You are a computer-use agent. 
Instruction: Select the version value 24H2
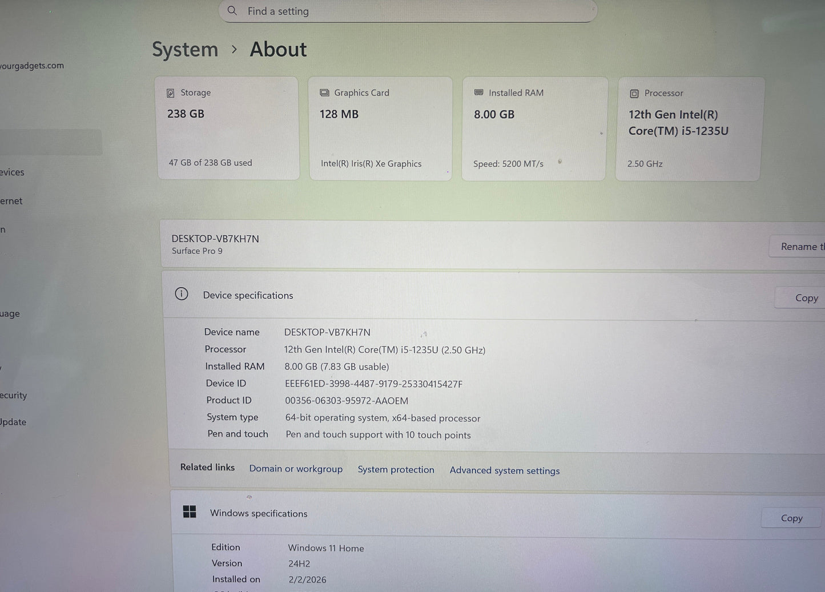coord(299,564)
